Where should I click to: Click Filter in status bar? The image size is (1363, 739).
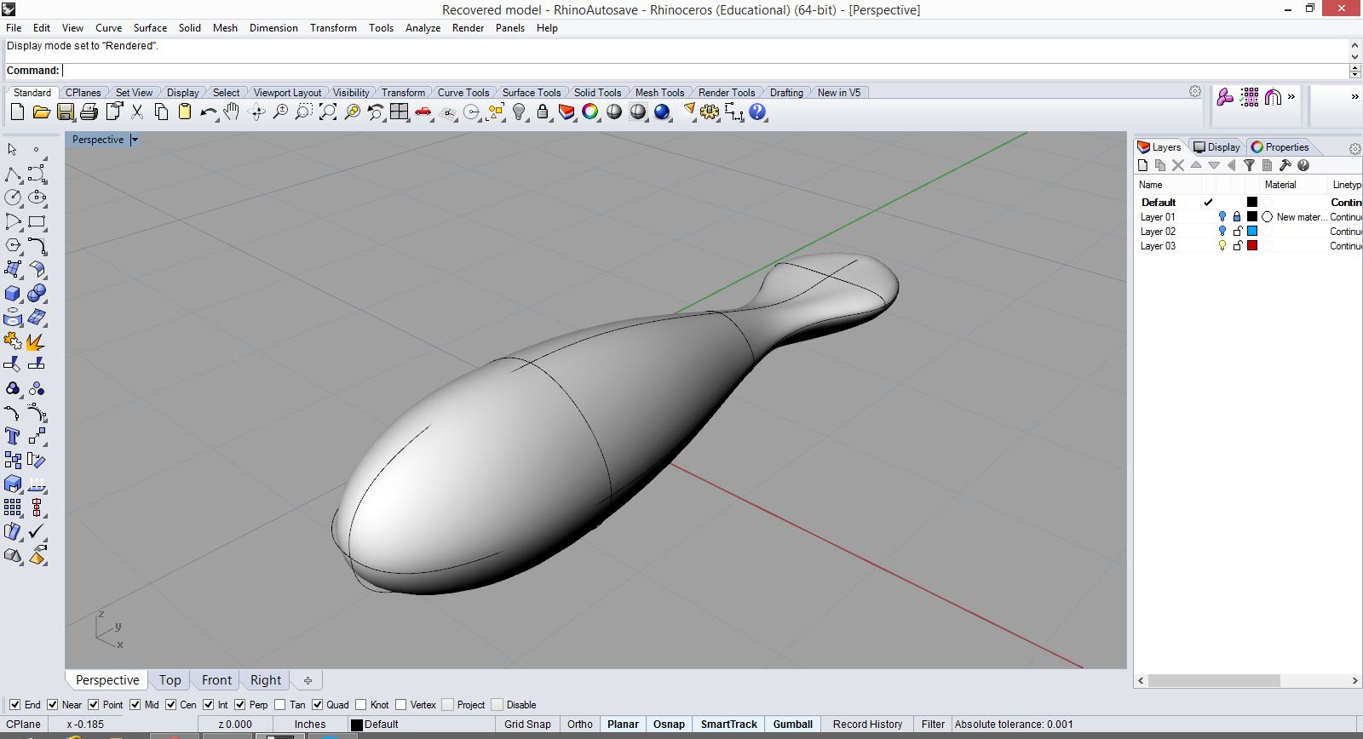(933, 725)
